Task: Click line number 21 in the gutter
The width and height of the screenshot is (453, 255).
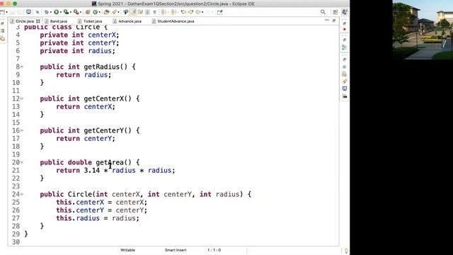Action: [16, 170]
